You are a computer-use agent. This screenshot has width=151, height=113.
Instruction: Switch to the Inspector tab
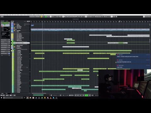click(x=3, y=21)
